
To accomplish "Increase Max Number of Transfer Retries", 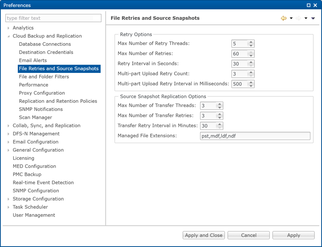I will tap(219, 114).
